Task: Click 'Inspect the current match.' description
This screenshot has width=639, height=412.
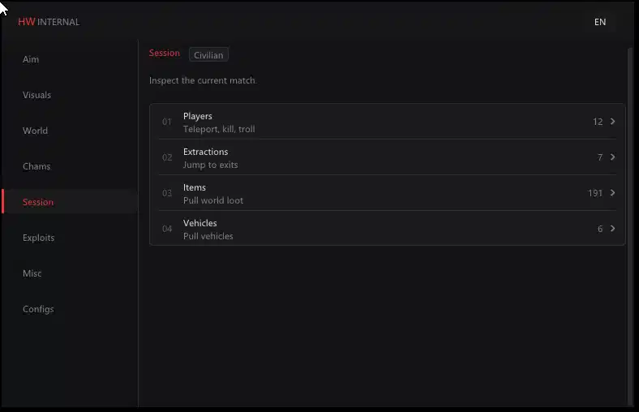Action: [x=203, y=80]
